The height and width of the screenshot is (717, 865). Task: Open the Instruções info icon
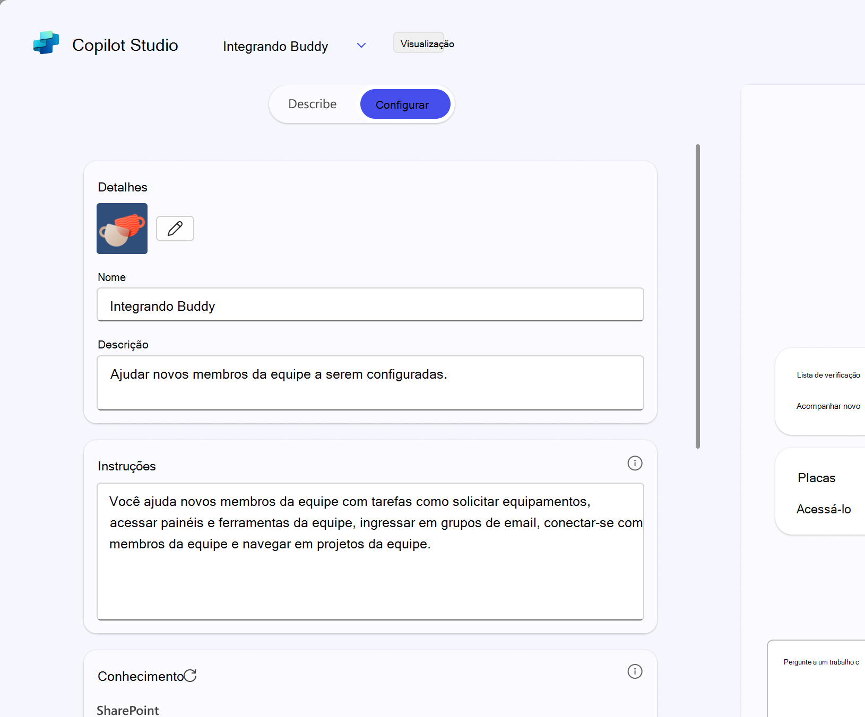point(635,463)
